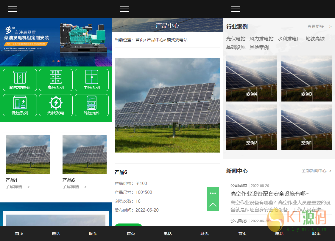
Task: Click 联系 in the case panel bottom bar
Action: 316,234
